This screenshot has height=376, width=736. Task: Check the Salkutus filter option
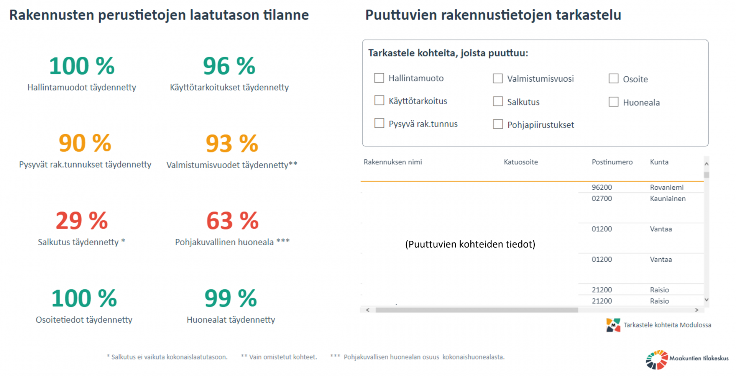click(498, 101)
